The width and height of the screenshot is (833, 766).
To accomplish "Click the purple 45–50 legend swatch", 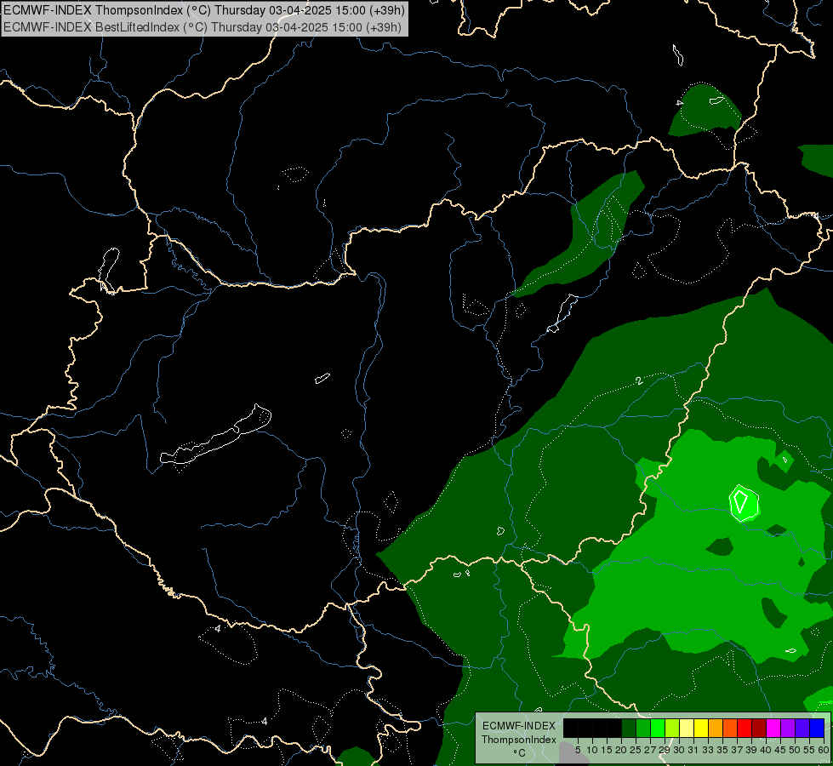I will (x=788, y=728).
